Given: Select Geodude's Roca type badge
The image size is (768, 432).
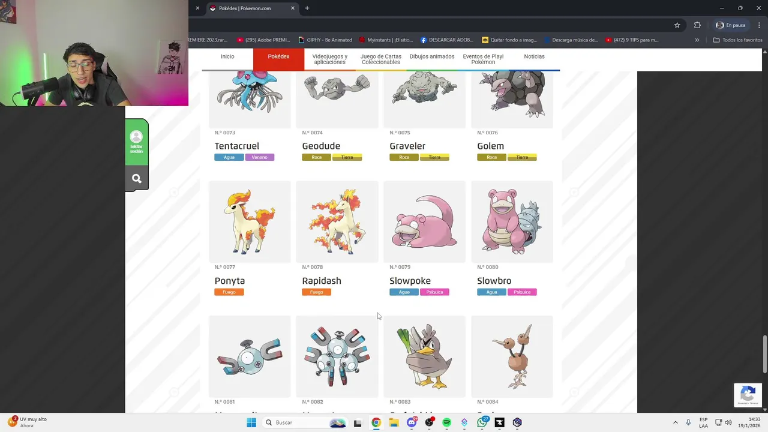Looking at the screenshot, I should click(x=317, y=157).
